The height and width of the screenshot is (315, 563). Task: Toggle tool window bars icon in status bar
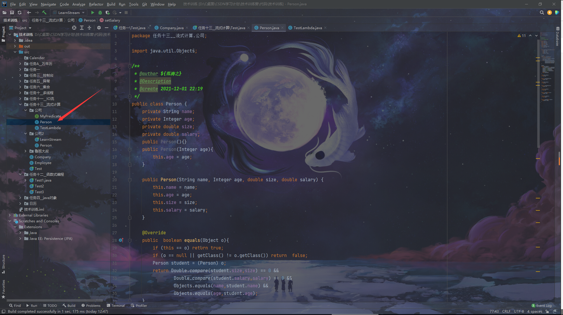click(x=4, y=312)
